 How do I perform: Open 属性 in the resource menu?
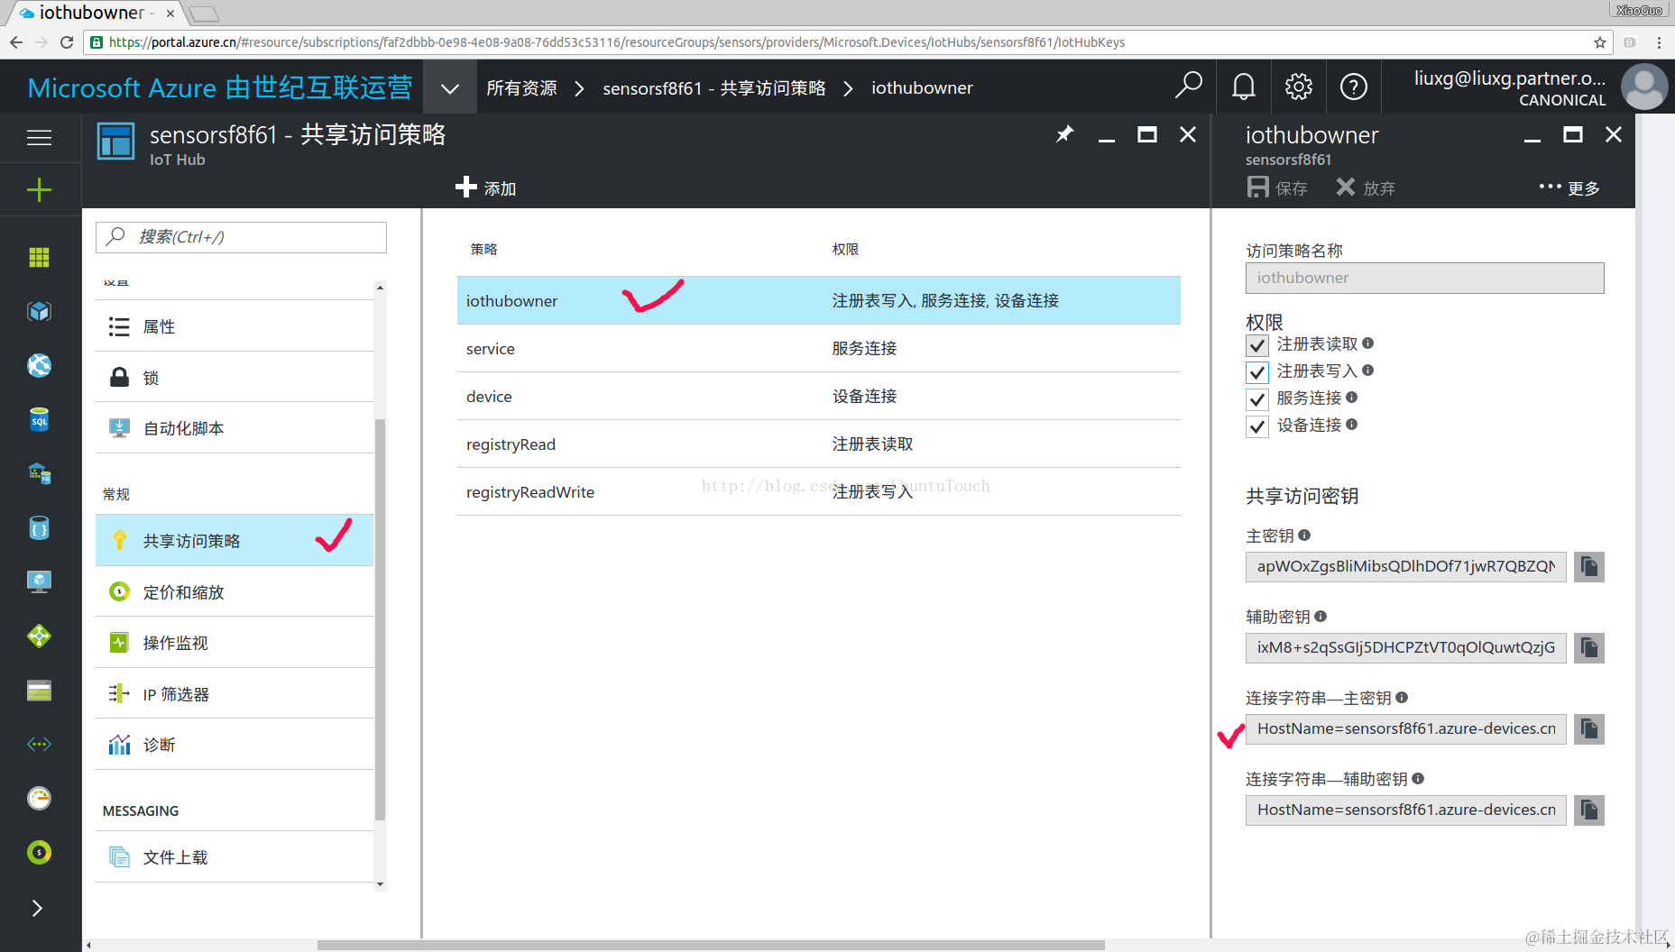(235, 326)
